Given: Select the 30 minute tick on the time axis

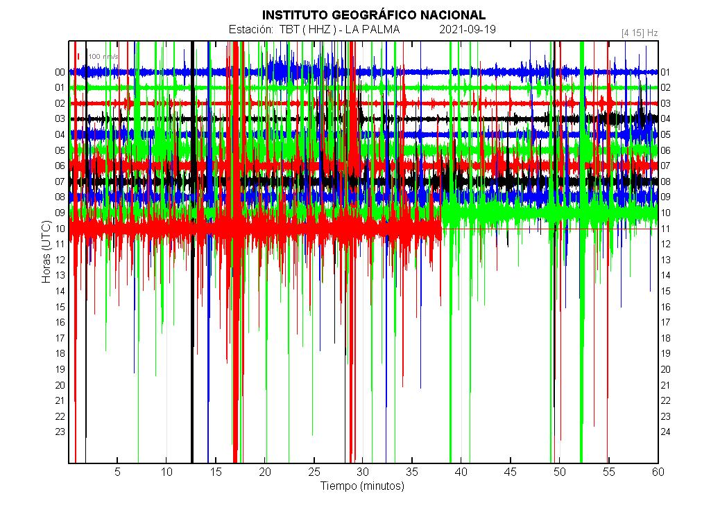Looking at the screenshot, I should point(363,472).
